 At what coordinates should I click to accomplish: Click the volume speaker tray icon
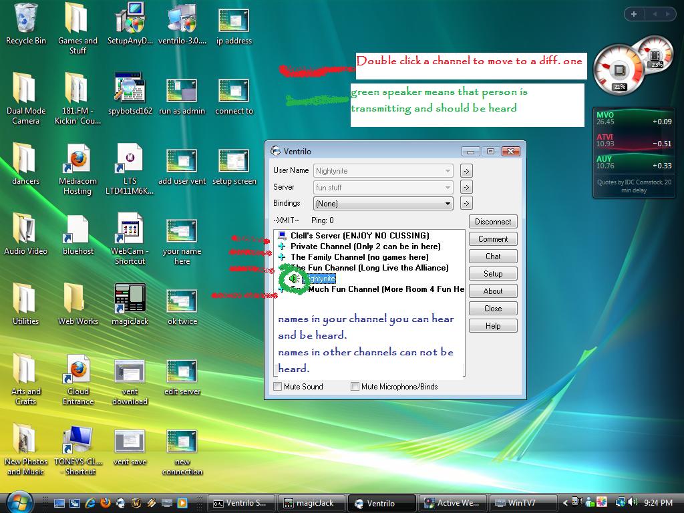click(633, 502)
